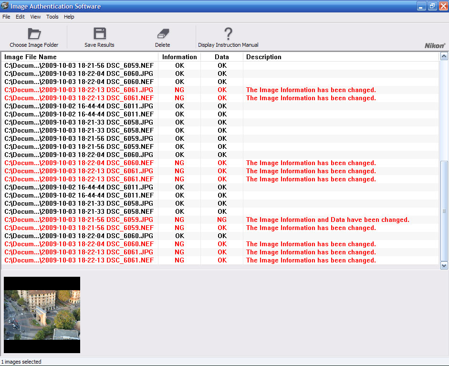Click the Delete eraser icon in toolbar

point(163,33)
